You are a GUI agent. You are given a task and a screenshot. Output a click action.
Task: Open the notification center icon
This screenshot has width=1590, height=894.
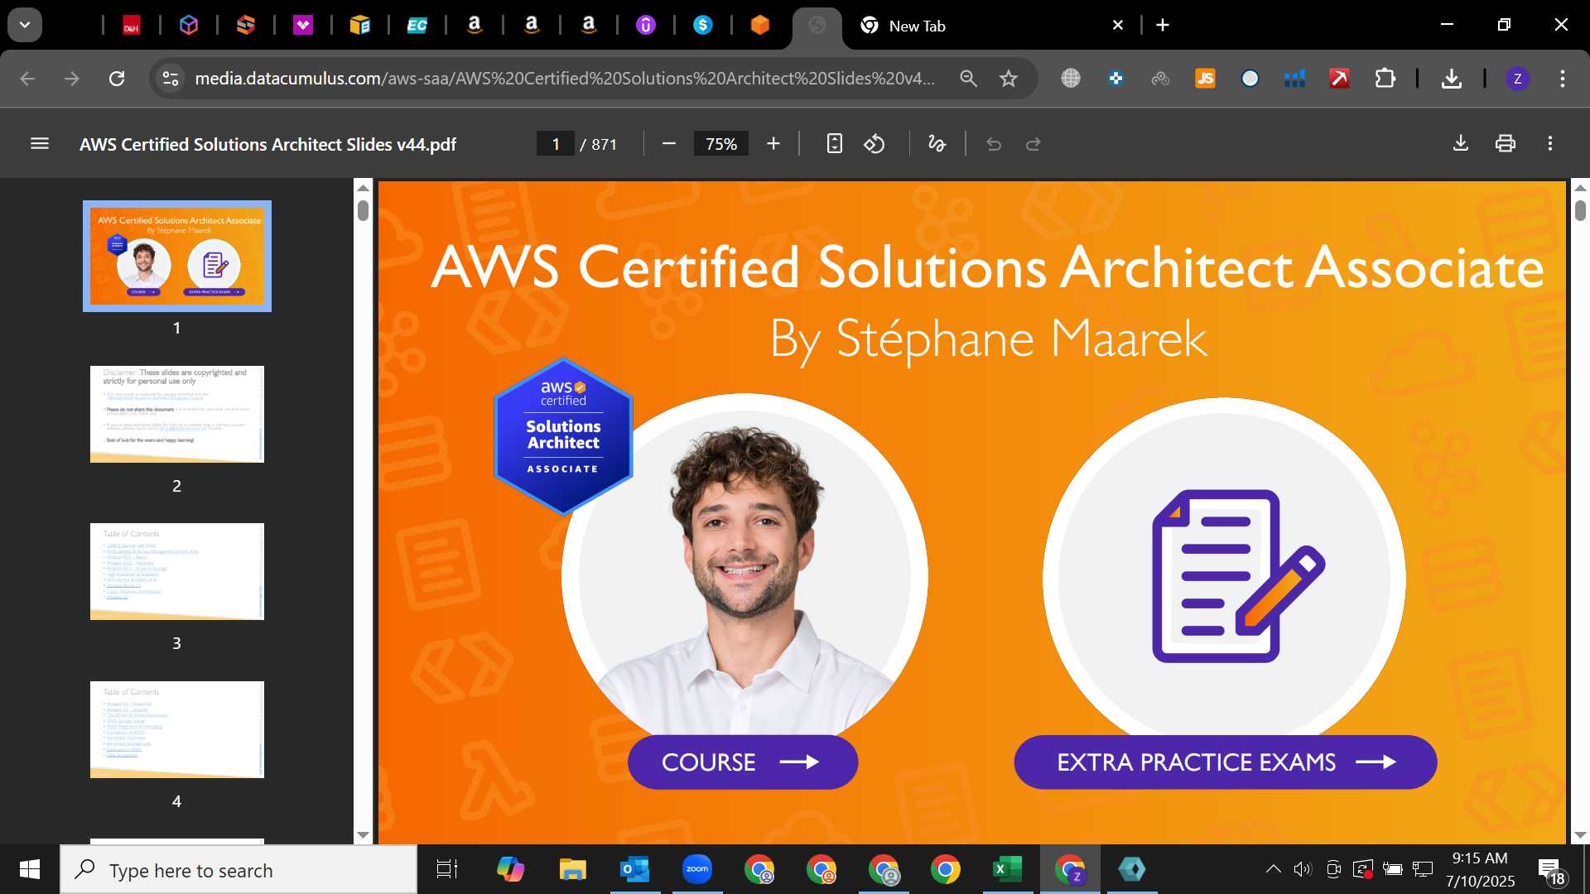pos(1552,870)
